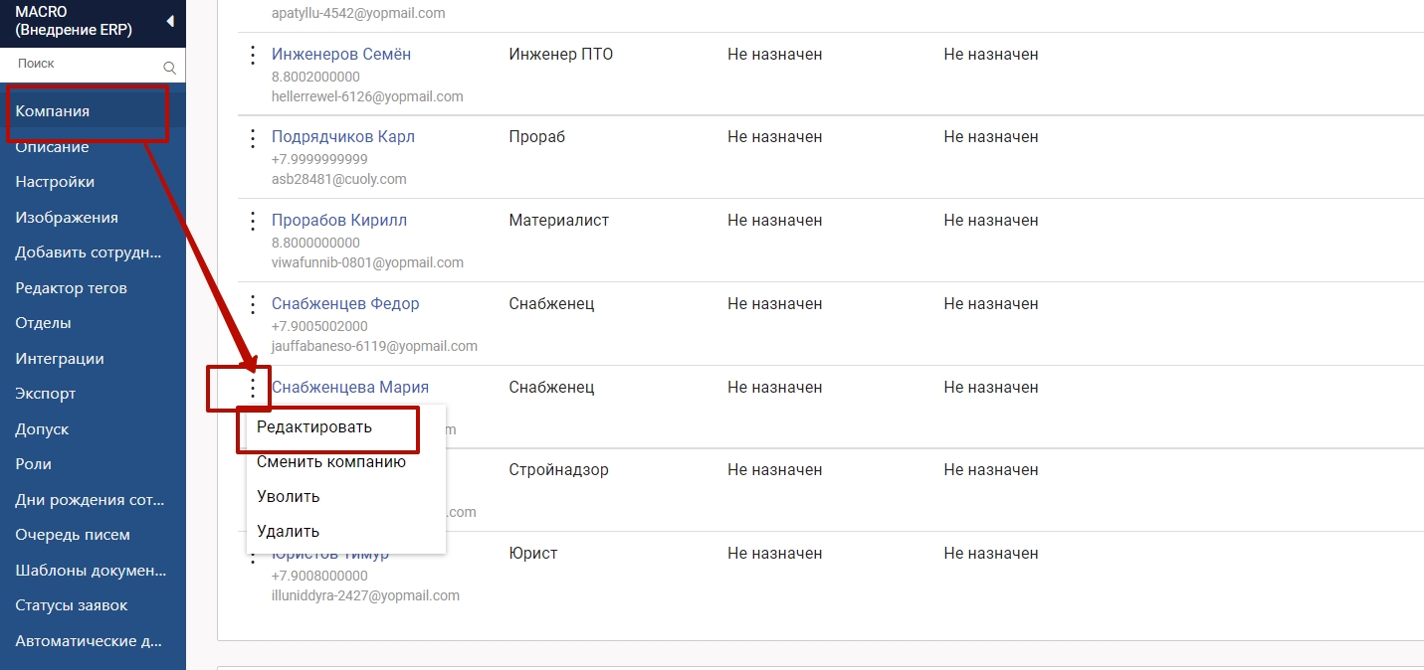Click the three-dot icon for Снабженцева Мария
Screen dimensions: 1424x670
253,388
